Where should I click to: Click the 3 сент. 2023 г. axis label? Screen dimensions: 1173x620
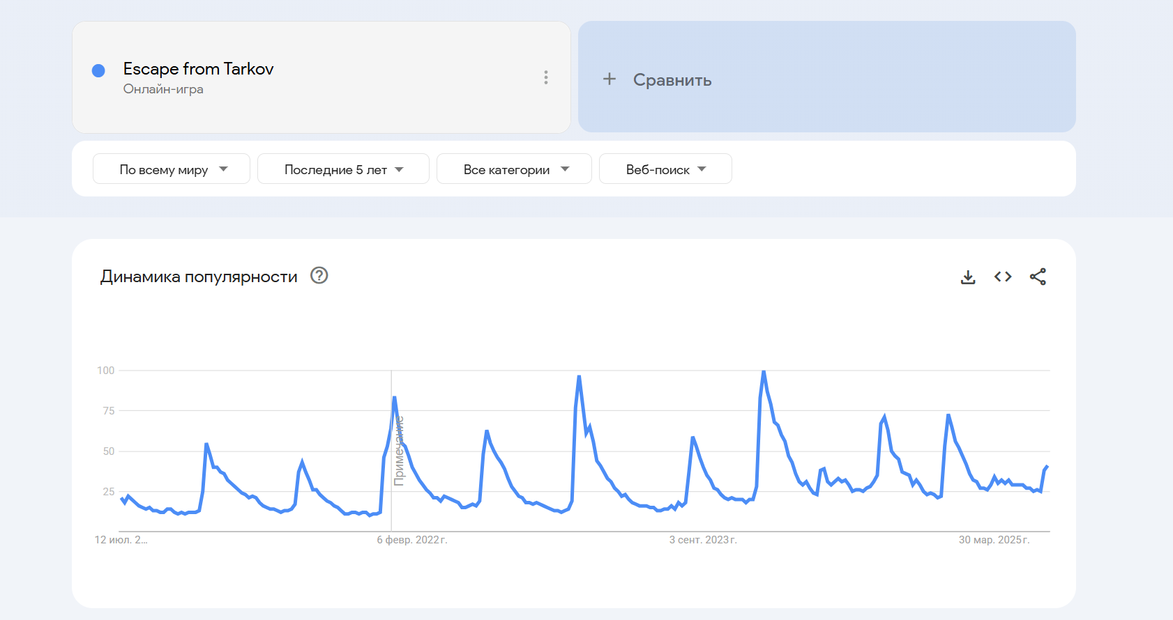(x=702, y=540)
